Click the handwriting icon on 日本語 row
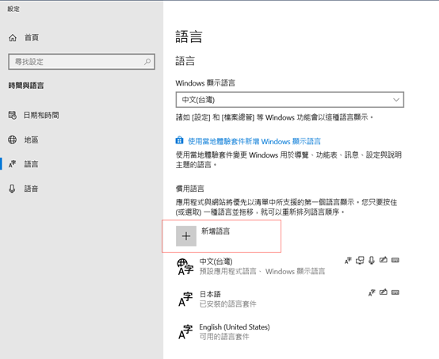The height and width of the screenshot is (359, 439). (384, 292)
